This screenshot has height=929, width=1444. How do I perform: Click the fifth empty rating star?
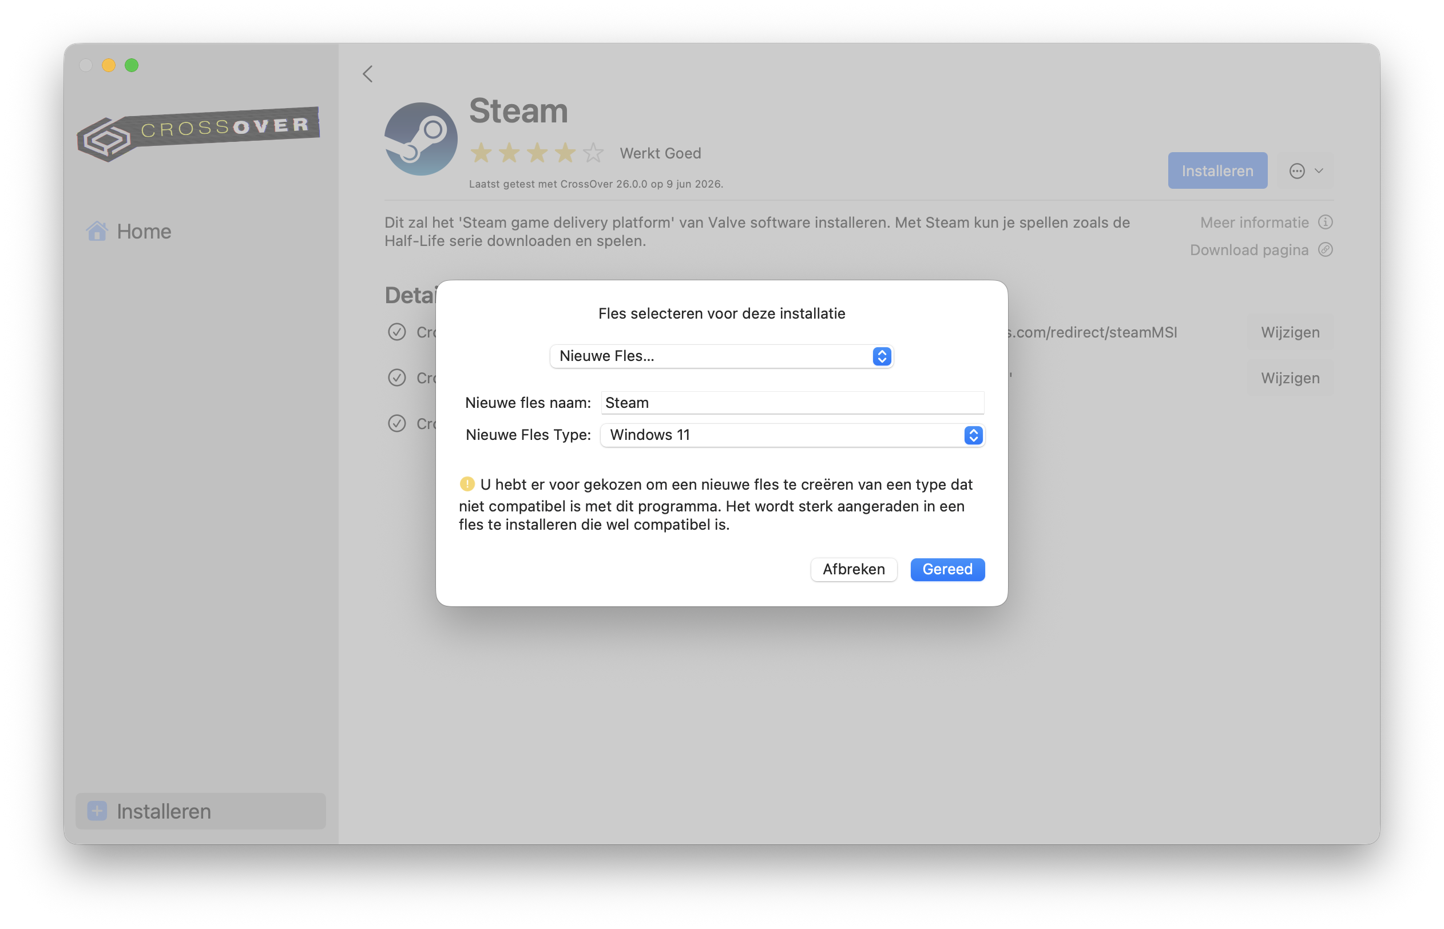click(x=593, y=153)
